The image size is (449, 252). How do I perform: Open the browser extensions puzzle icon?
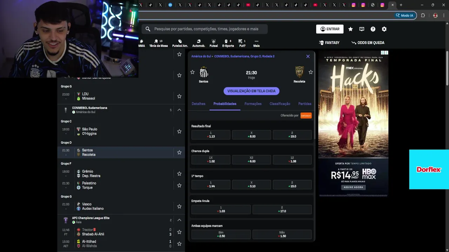[x=423, y=15]
